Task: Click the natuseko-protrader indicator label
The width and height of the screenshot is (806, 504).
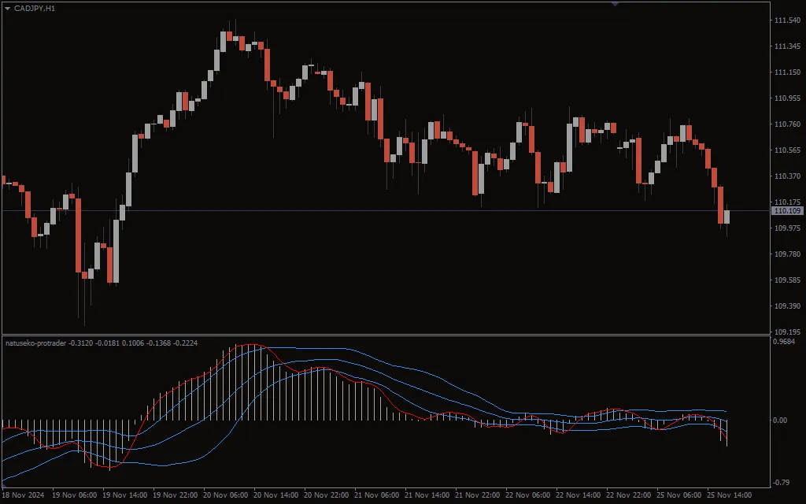Action: [36, 343]
